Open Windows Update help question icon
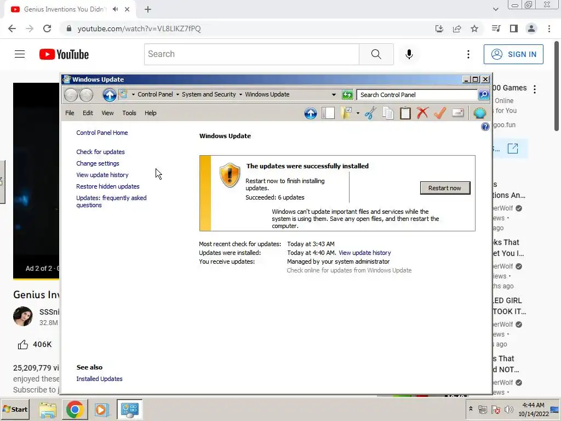 485,127
